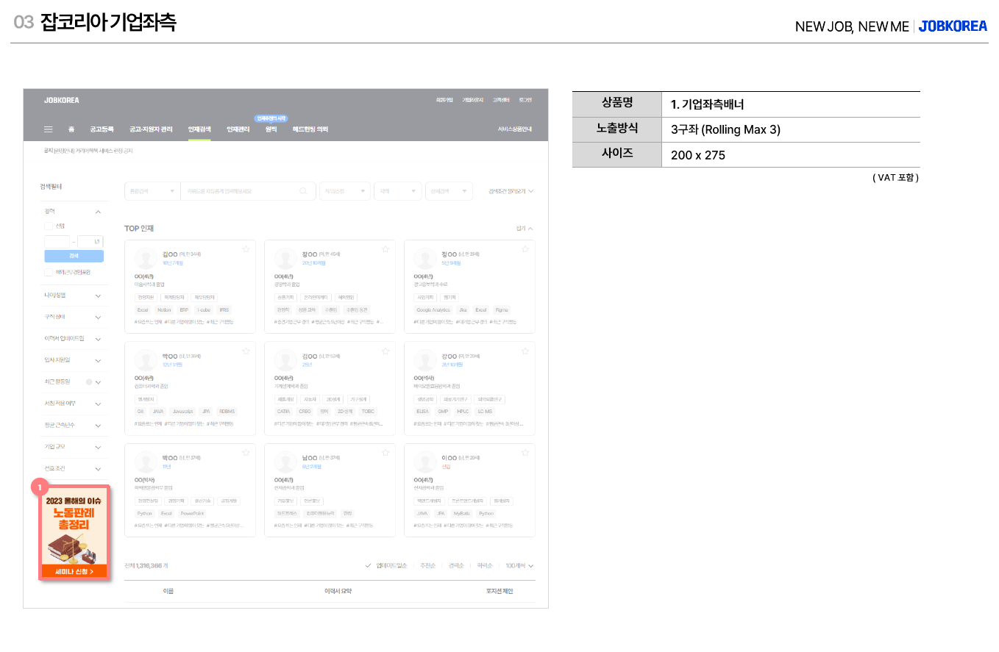Screen dimensions: 999x652
Task: Click avatar of 박OO 38세 candidate
Action: click(x=146, y=360)
